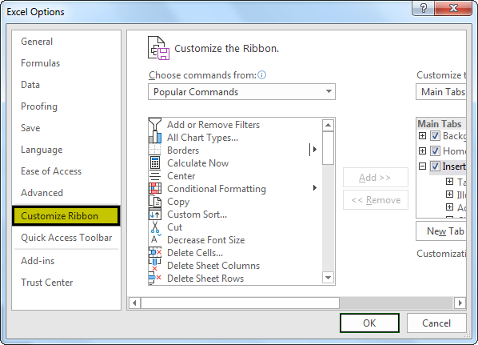The height and width of the screenshot is (345, 478).
Task: Click the All Chart Types icon
Action: (155, 138)
